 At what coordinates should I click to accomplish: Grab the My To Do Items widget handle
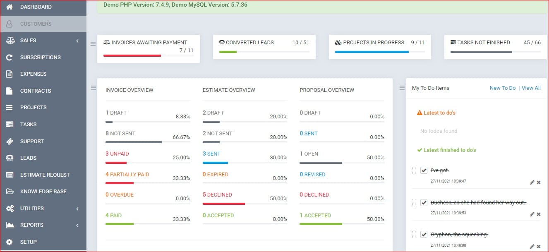coord(402,88)
